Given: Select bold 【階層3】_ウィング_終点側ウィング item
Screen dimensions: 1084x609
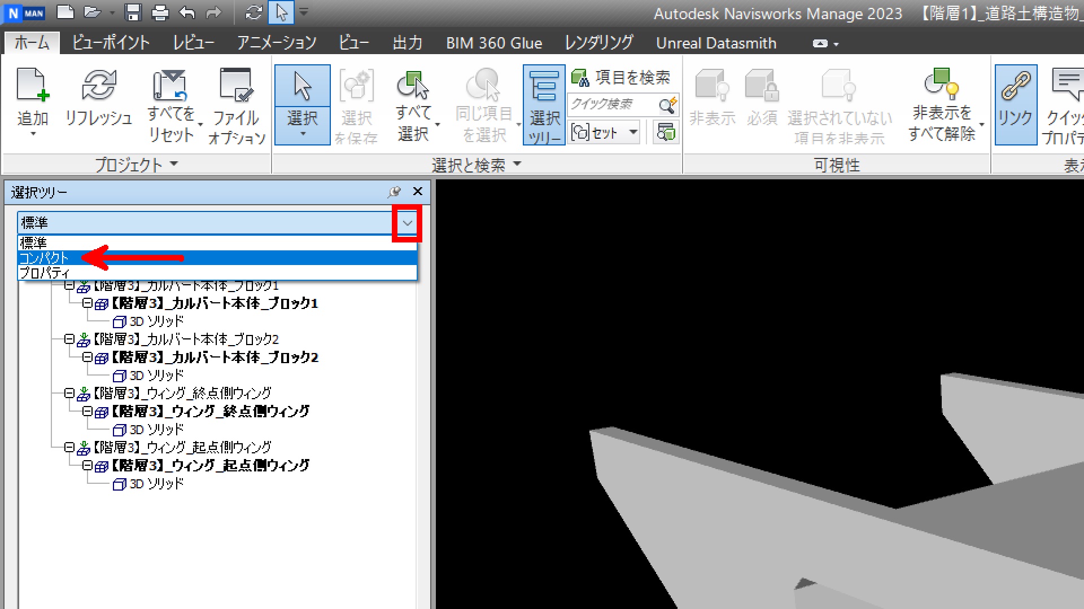Looking at the screenshot, I should [x=210, y=412].
